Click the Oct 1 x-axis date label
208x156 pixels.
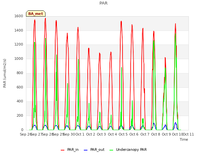pos(80,134)
